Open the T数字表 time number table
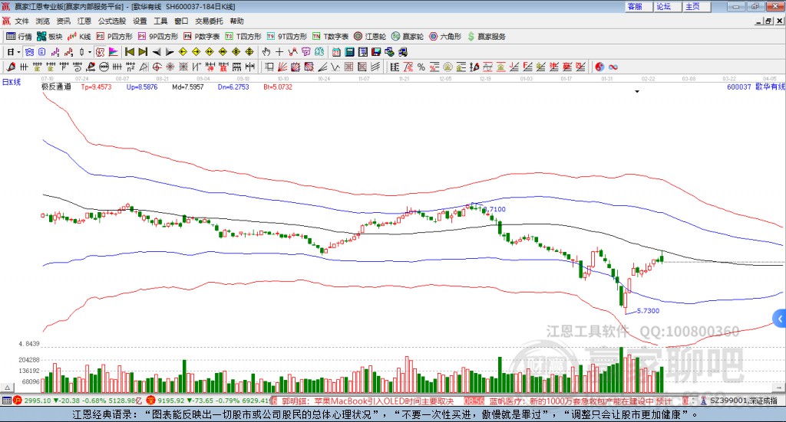 [330, 37]
